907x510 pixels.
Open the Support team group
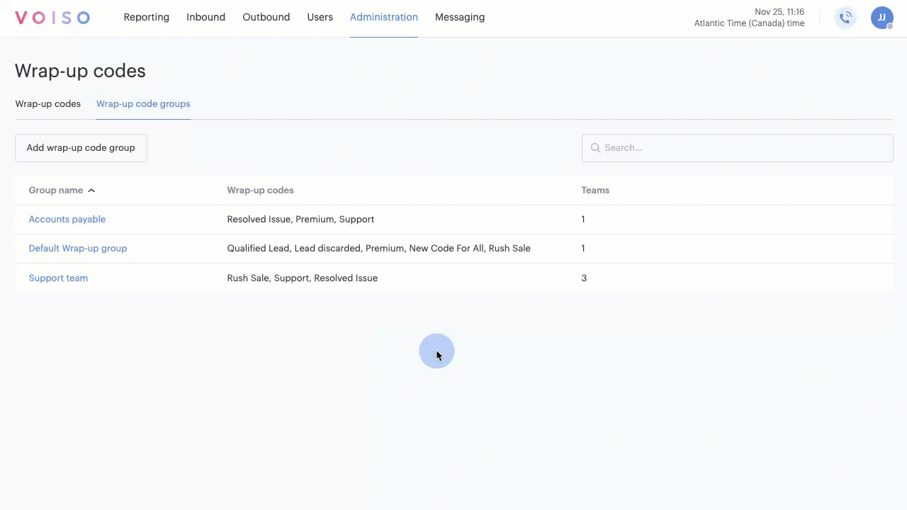click(58, 278)
